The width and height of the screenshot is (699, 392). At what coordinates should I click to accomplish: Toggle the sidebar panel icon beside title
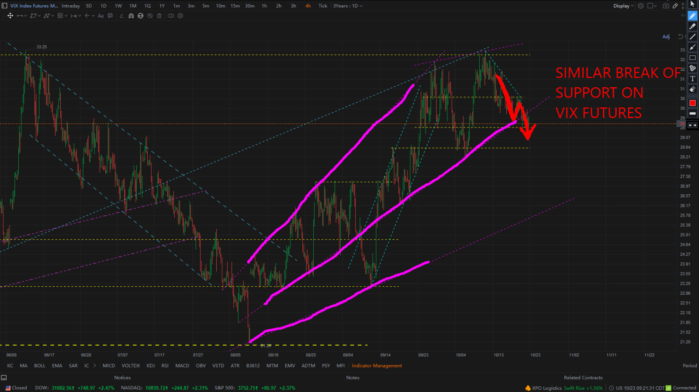coord(4,6)
